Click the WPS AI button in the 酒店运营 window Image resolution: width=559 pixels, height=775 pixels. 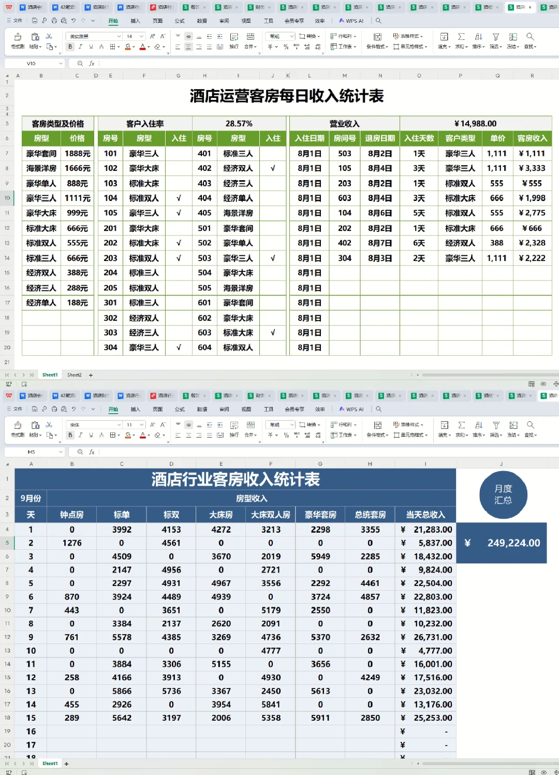point(351,21)
